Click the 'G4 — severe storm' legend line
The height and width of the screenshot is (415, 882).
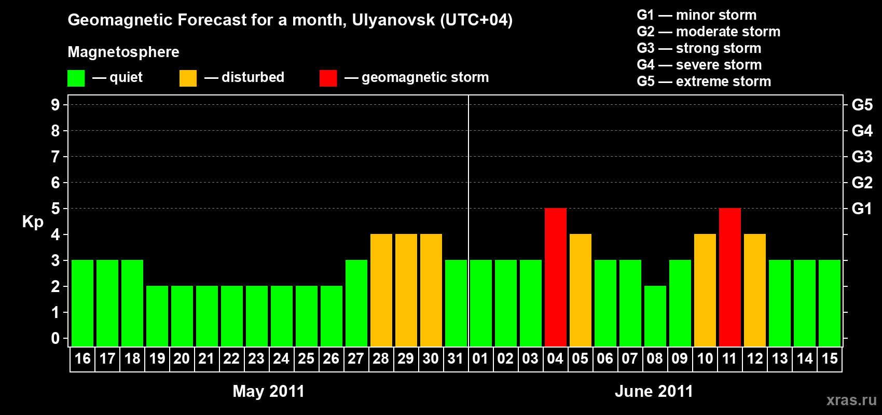pos(699,65)
